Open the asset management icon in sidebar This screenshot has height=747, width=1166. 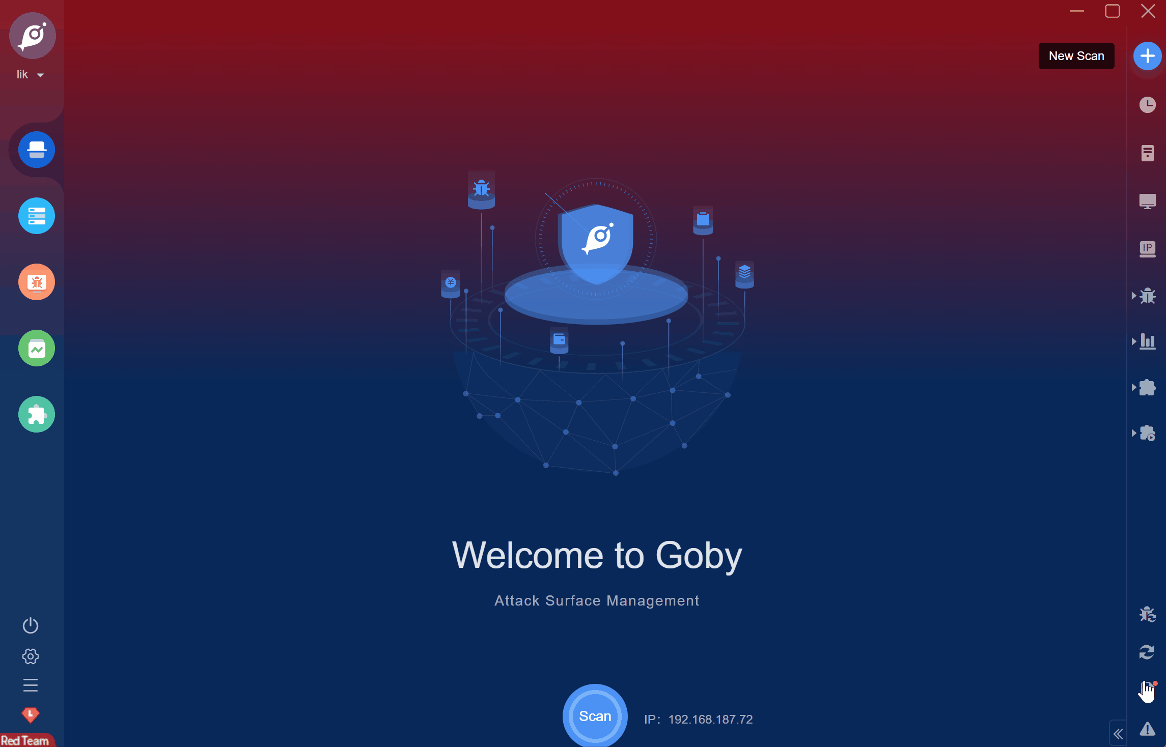click(36, 216)
